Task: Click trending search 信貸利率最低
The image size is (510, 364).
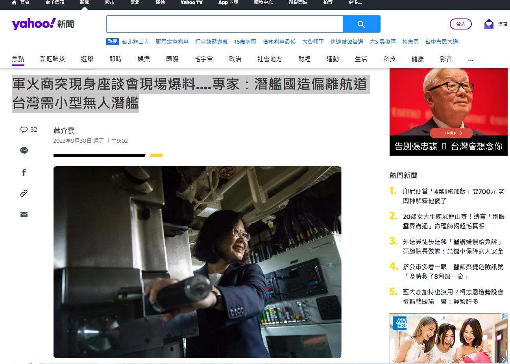Action: pyautogui.click(x=279, y=42)
